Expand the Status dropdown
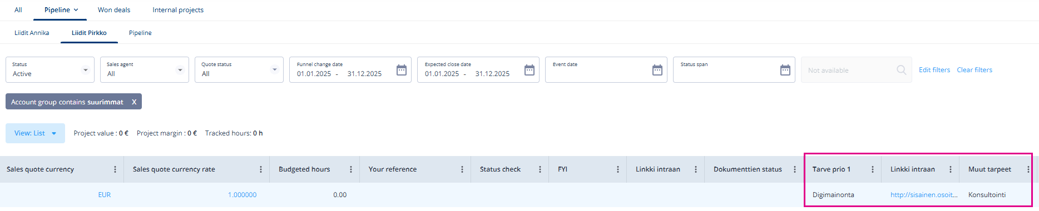The image size is (1039, 211). click(85, 70)
